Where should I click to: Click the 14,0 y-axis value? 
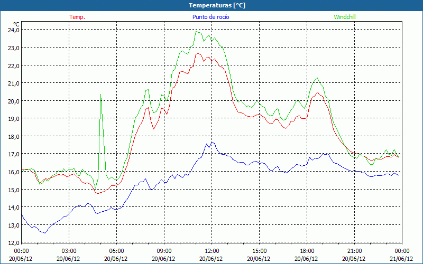point(14,208)
